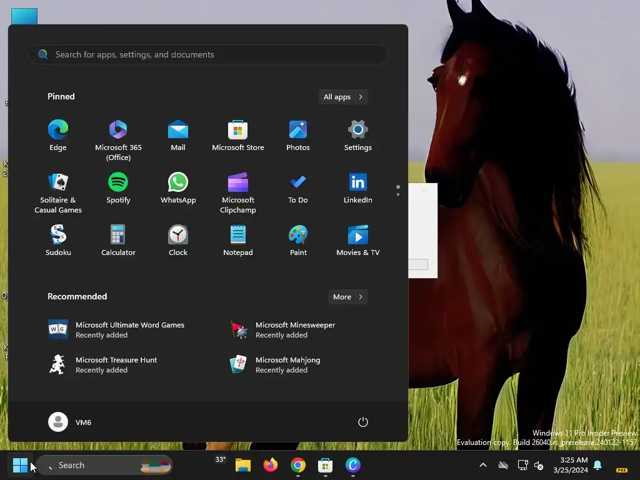Open Calculator
This screenshot has height=480, width=640.
pyautogui.click(x=118, y=241)
